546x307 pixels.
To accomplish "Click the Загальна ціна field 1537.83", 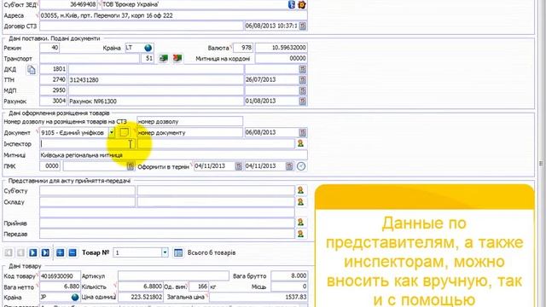I will click(x=258, y=297).
